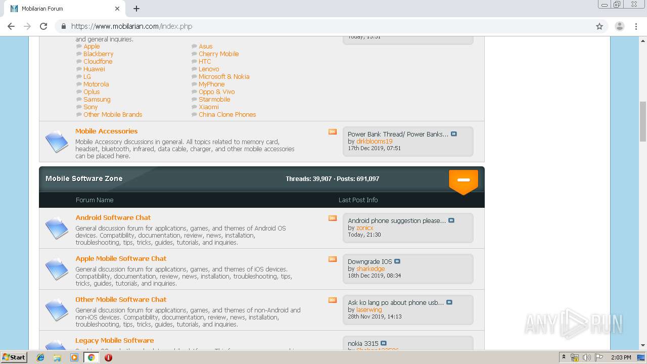647x364 pixels.
Task: Open the Legacy Mobile Software forum title
Action: [115, 340]
